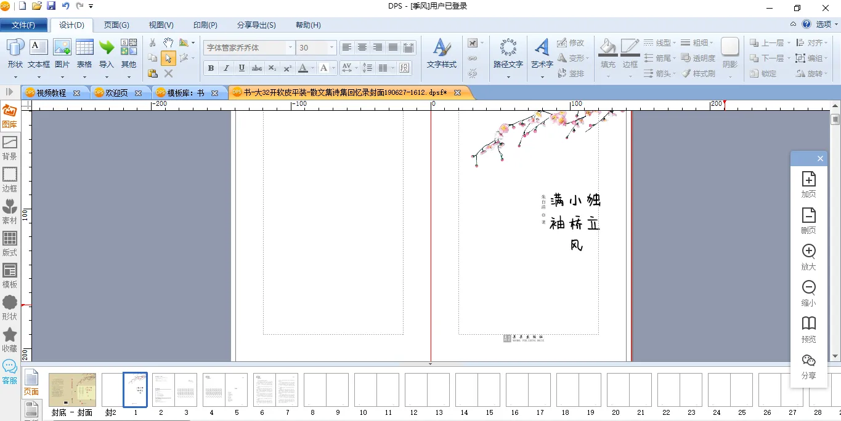Viewport: 841px width, 421px height.
Task: Select the hand pan tool
Action: click(x=168, y=42)
